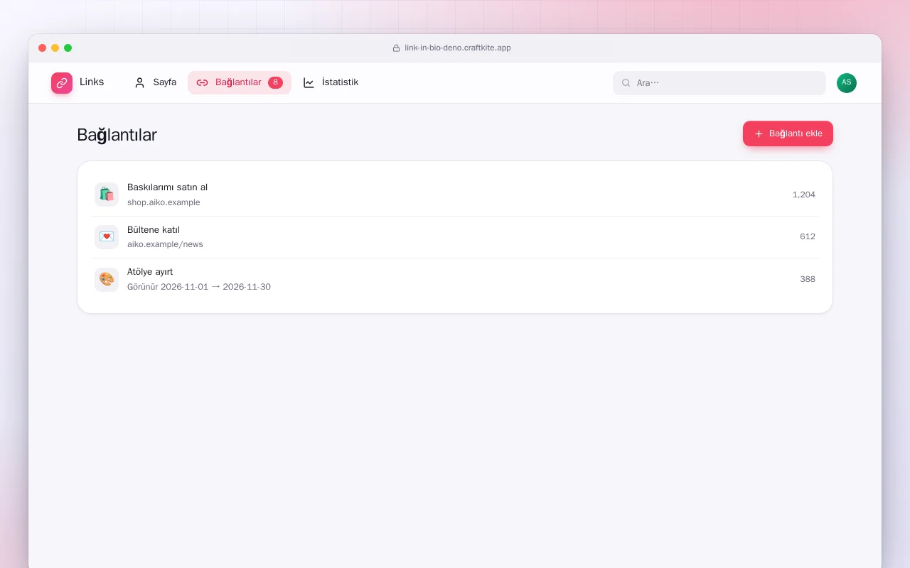
Task: Open the İstatistik tab
Action: click(331, 82)
